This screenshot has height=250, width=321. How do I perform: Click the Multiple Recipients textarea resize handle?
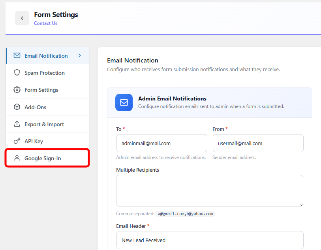tap(301, 204)
